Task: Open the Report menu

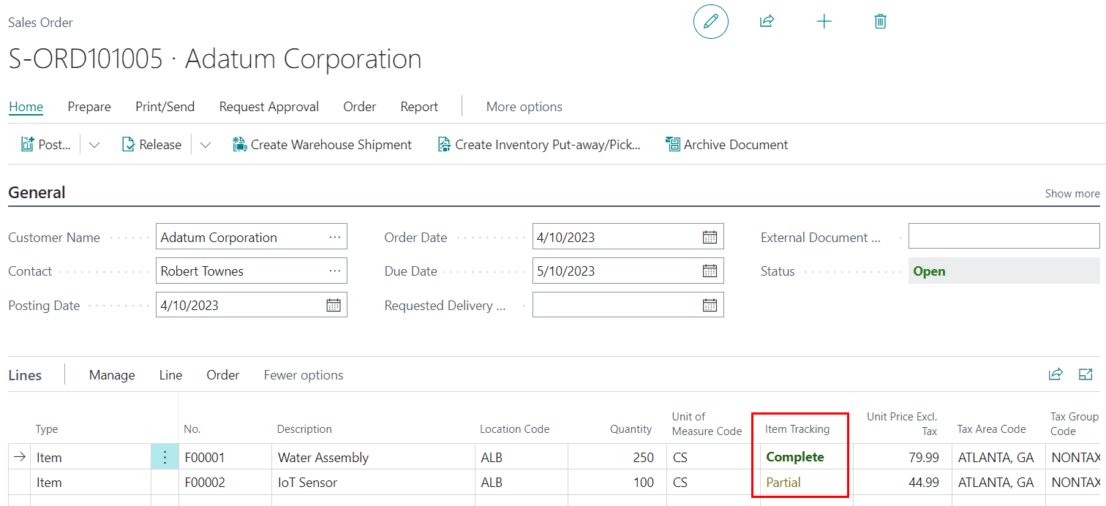Action: (419, 107)
